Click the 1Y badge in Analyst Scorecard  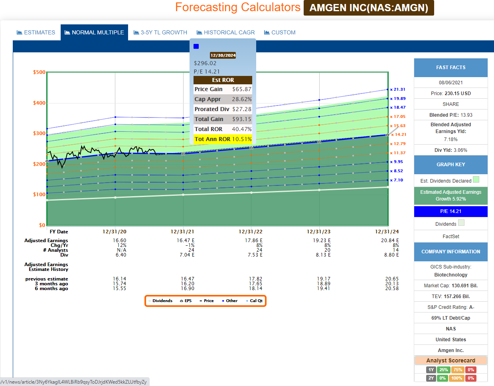(x=431, y=370)
